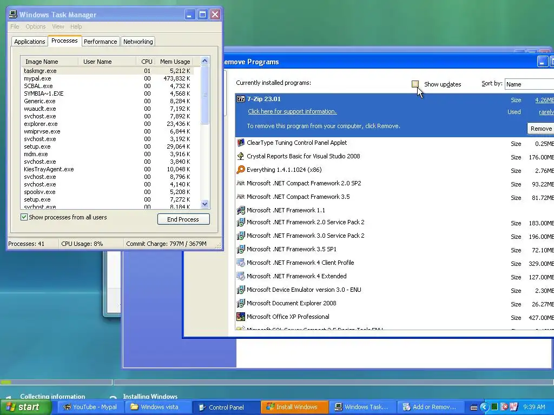Select the SYMBIA~1.EXE process

108,93
